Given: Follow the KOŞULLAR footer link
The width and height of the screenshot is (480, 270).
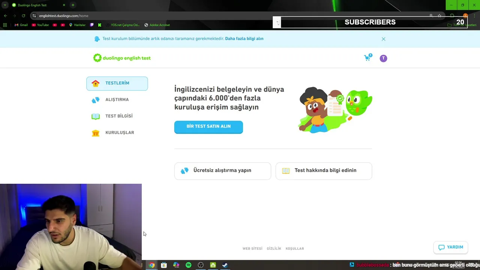Looking at the screenshot, I should pos(295,249).
